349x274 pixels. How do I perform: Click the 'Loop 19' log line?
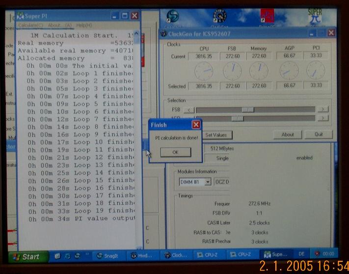pos(81,211)
